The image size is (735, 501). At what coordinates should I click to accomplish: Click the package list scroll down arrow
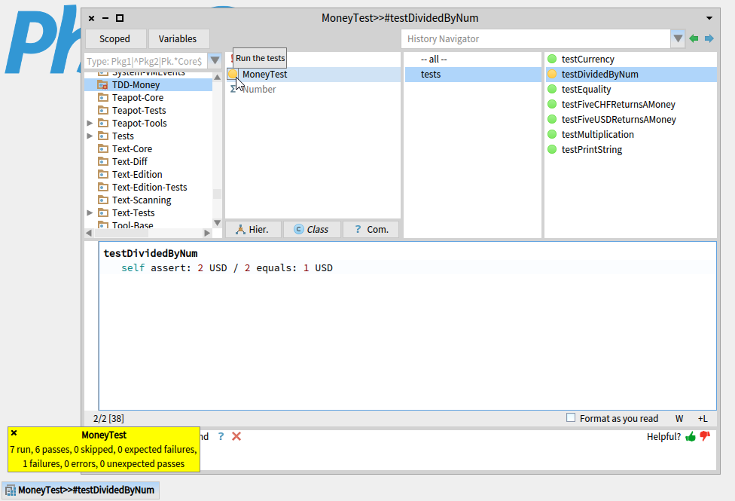(217, 223)
